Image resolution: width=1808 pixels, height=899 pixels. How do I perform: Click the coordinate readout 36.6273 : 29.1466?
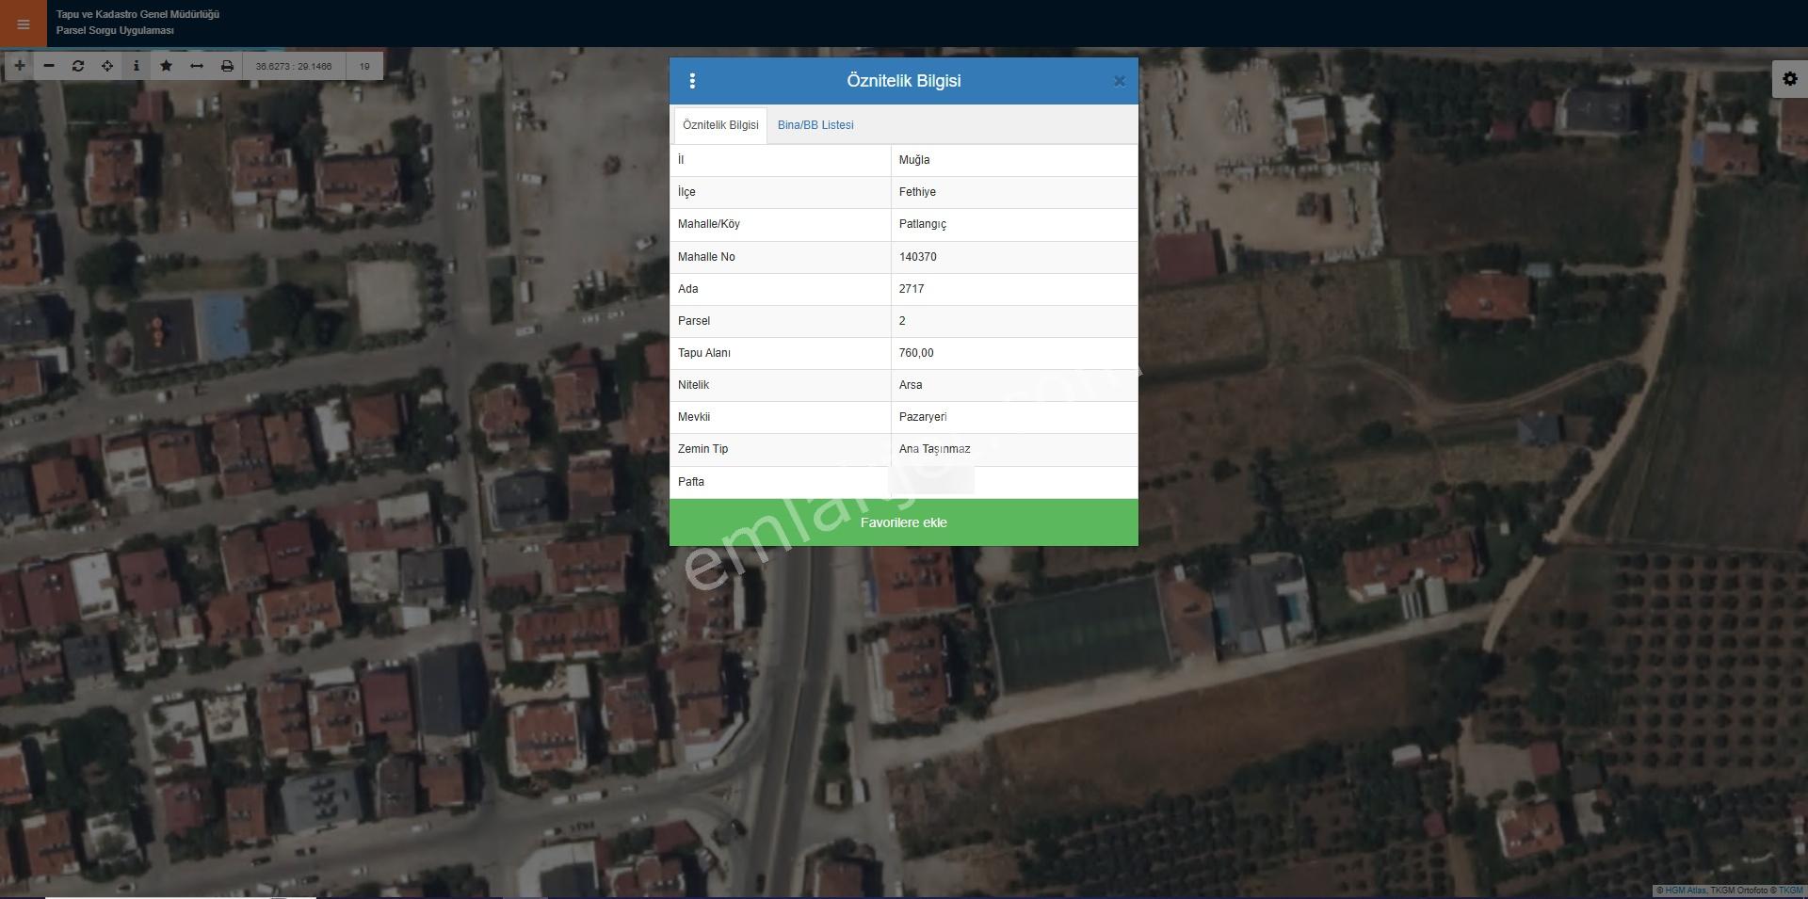294,67
